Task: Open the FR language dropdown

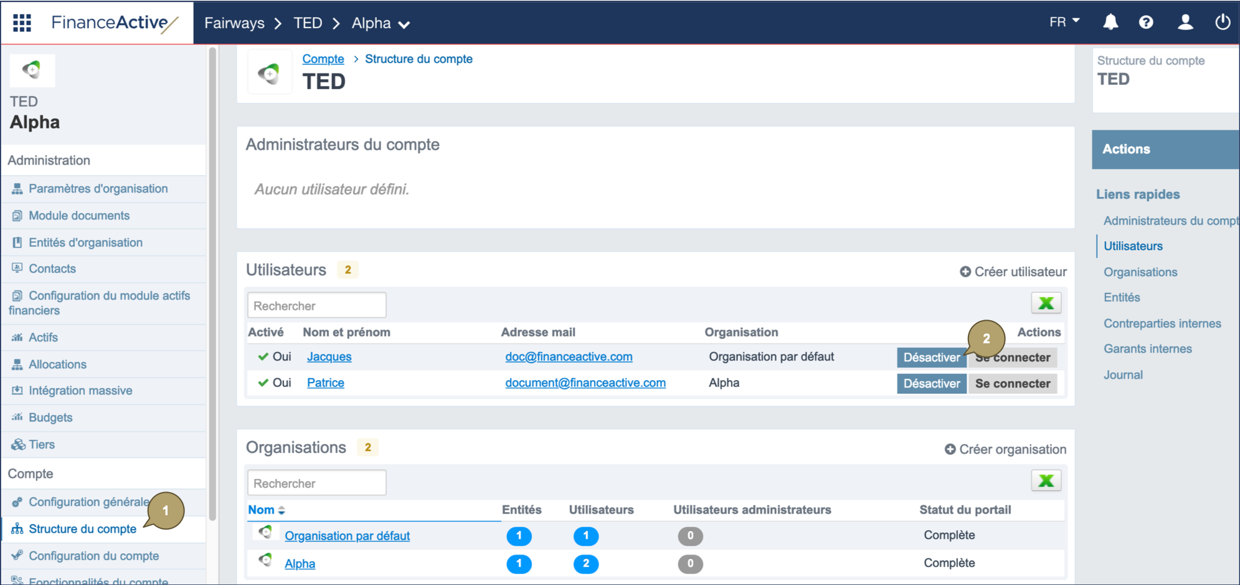Action: coord(1064,22)
